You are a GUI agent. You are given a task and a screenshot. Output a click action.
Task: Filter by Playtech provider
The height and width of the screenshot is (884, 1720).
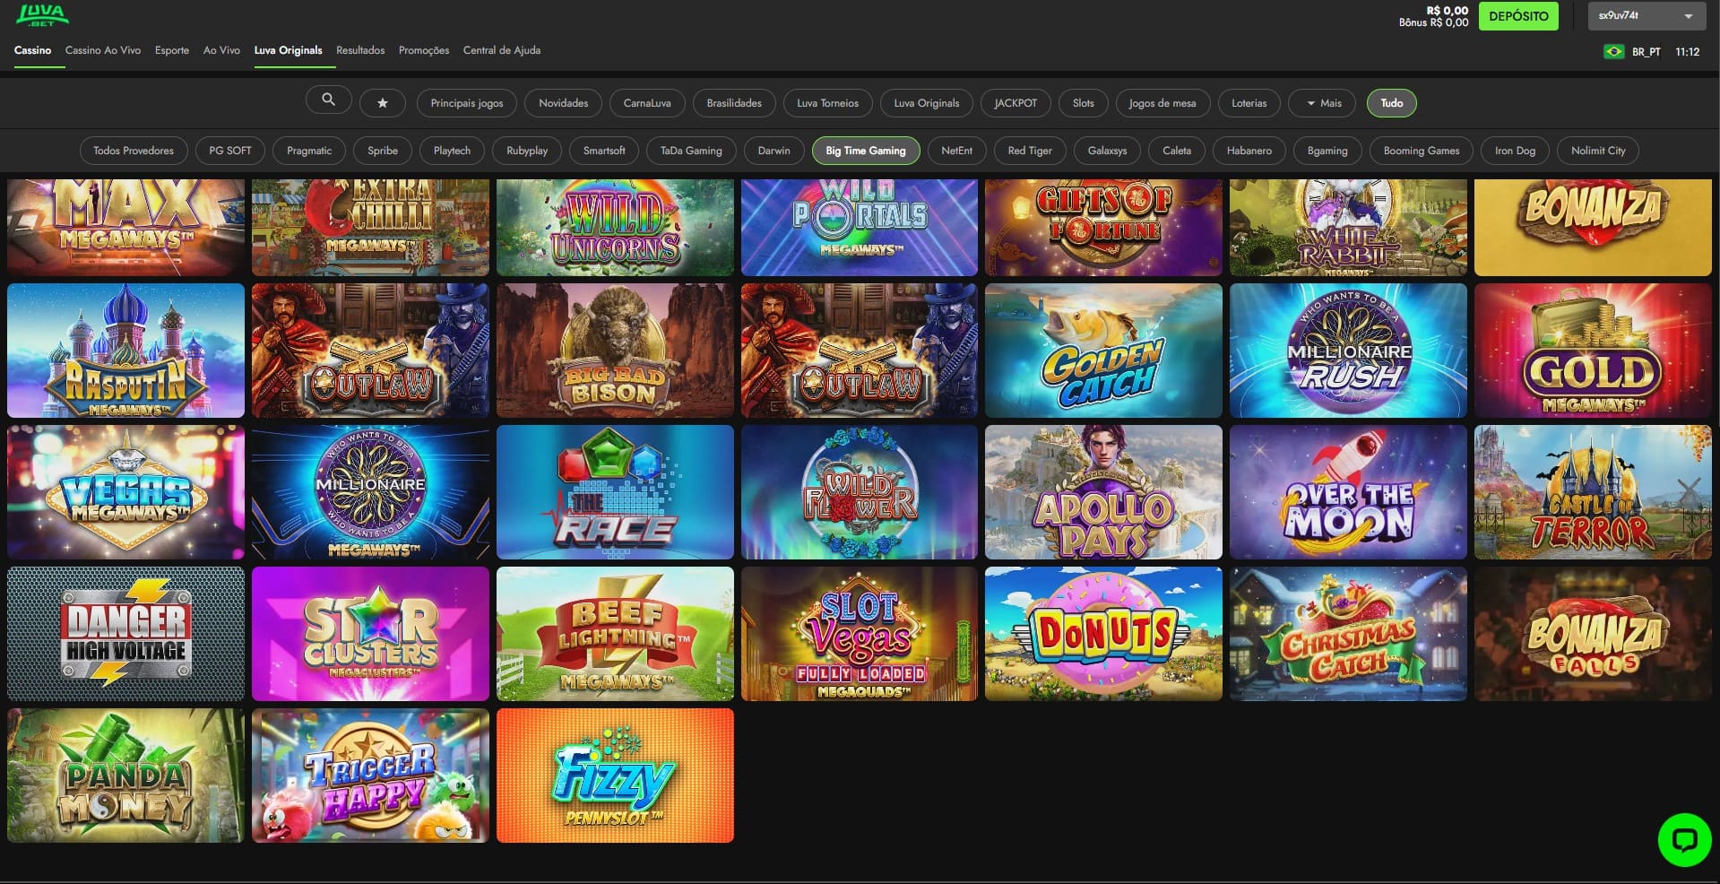(452, 151)
